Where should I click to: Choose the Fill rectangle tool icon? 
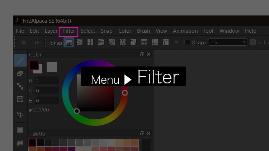[20, 130]
